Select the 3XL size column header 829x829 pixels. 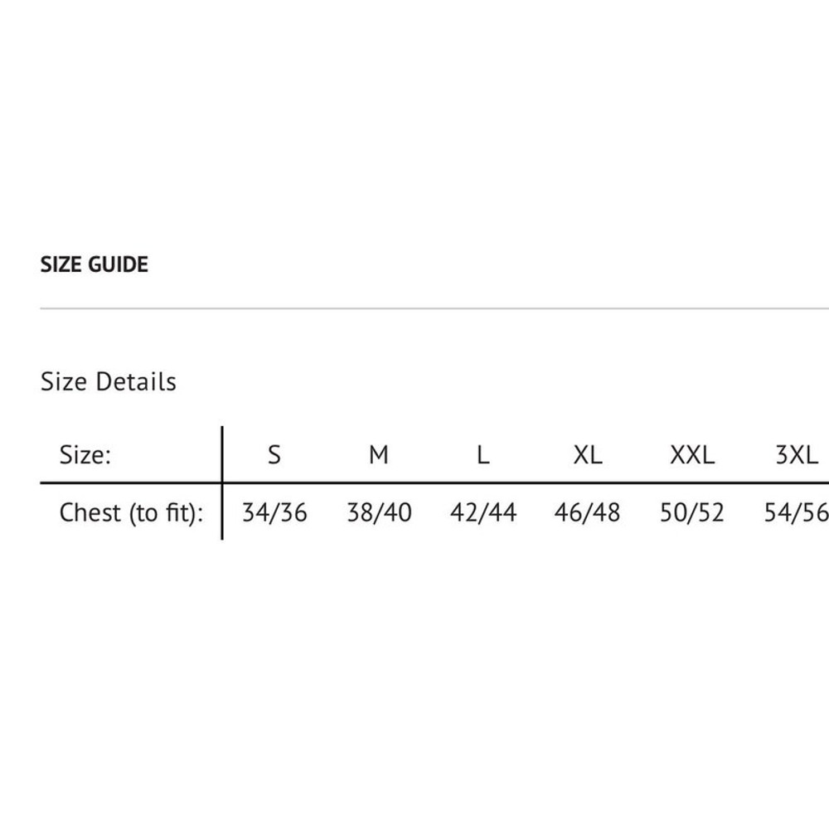pos(796,455)
